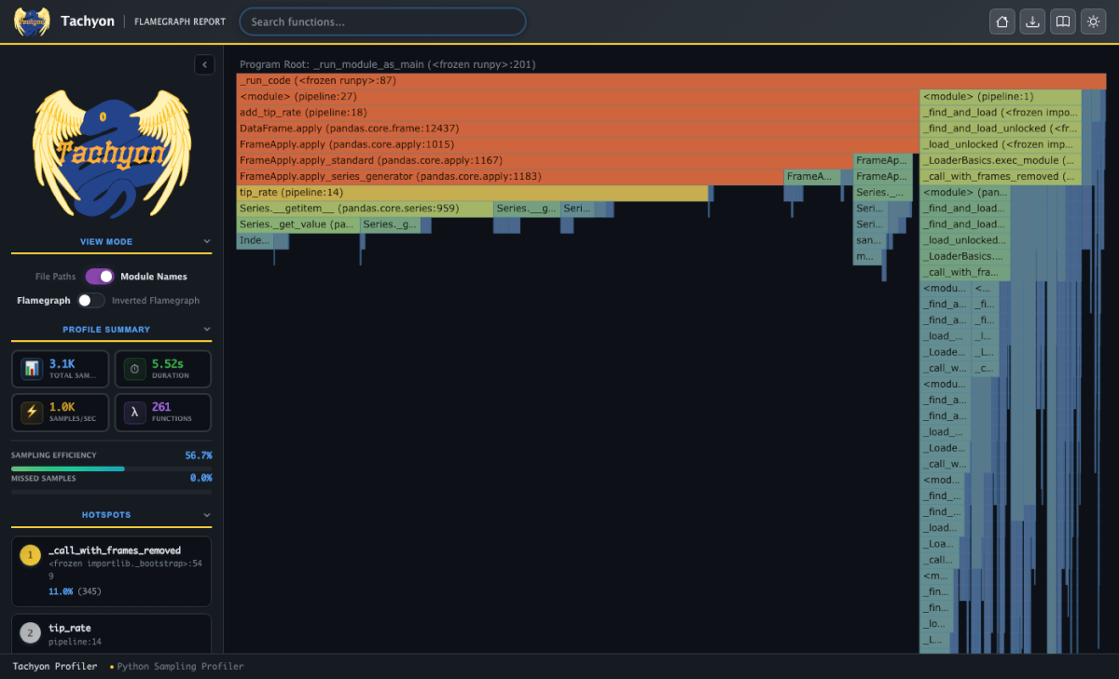
Task: Click the <module> (pipeline:27) frame
Action: click(577, 97)
